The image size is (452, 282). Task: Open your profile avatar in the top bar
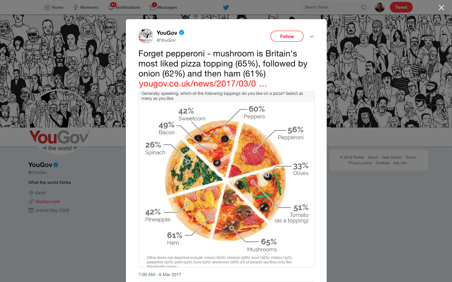(x=379, y=7)
